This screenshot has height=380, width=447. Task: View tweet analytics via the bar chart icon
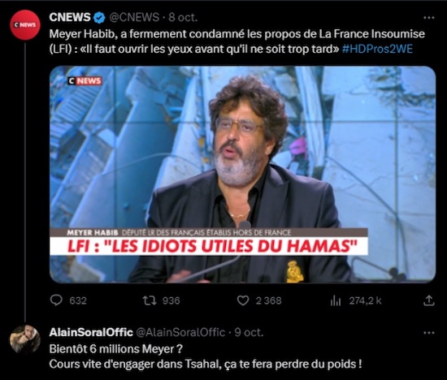[336, 300]
